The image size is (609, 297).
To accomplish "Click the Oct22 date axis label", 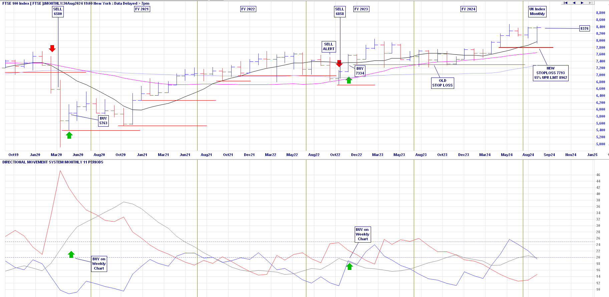I will [335, 155].
